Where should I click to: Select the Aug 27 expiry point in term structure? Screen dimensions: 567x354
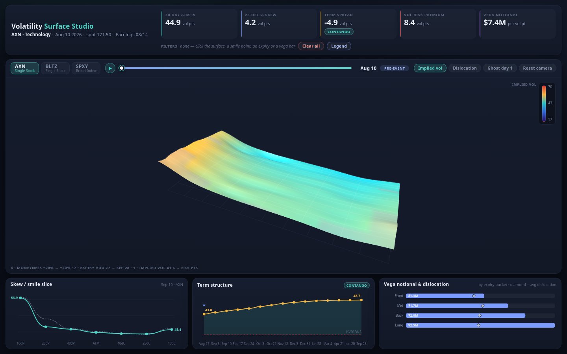tap(204, 314)
